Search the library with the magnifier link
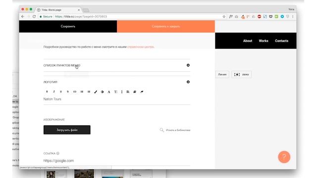 pyautogui.click(x=175, y=130)
